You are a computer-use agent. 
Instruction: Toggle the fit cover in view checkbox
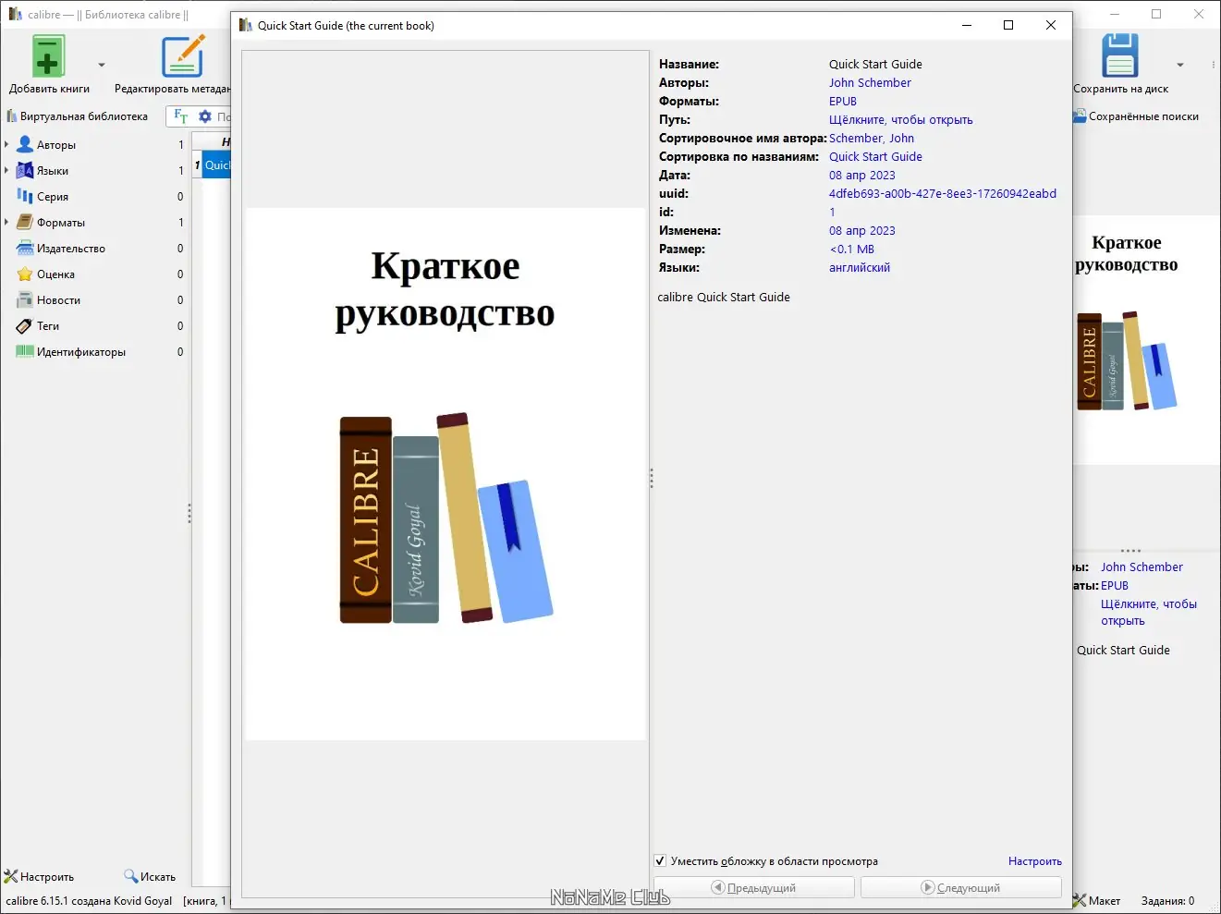pyautogui.click(x=660, y=860)
